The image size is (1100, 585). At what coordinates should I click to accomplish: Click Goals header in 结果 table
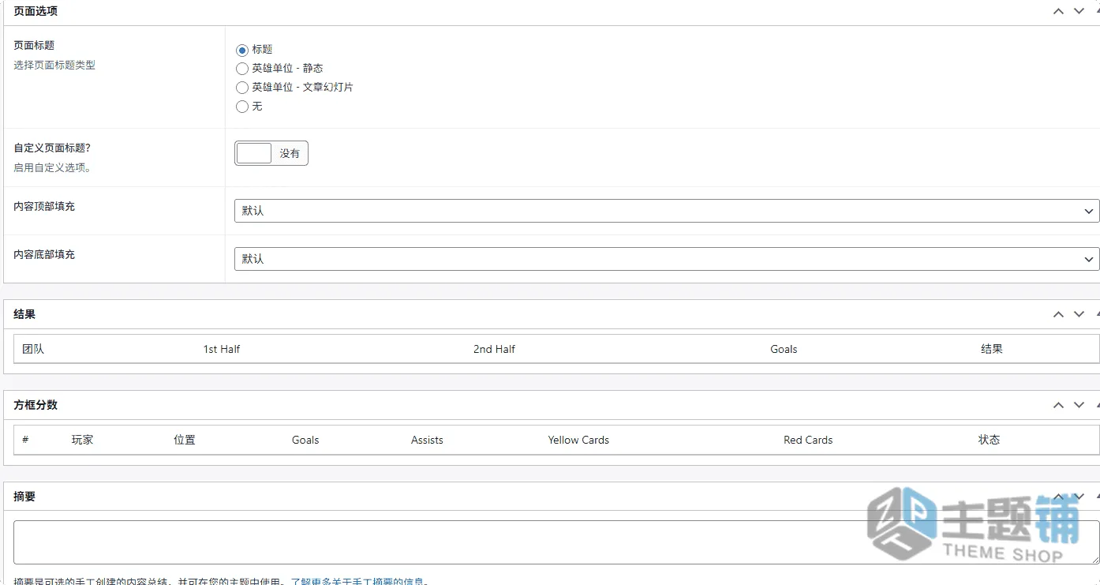[784, 349]
